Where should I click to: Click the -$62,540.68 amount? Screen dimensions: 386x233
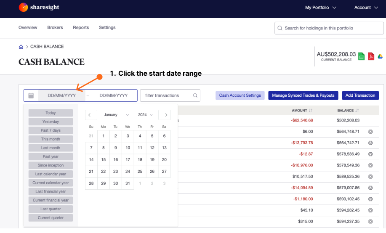tap(302, 120)
